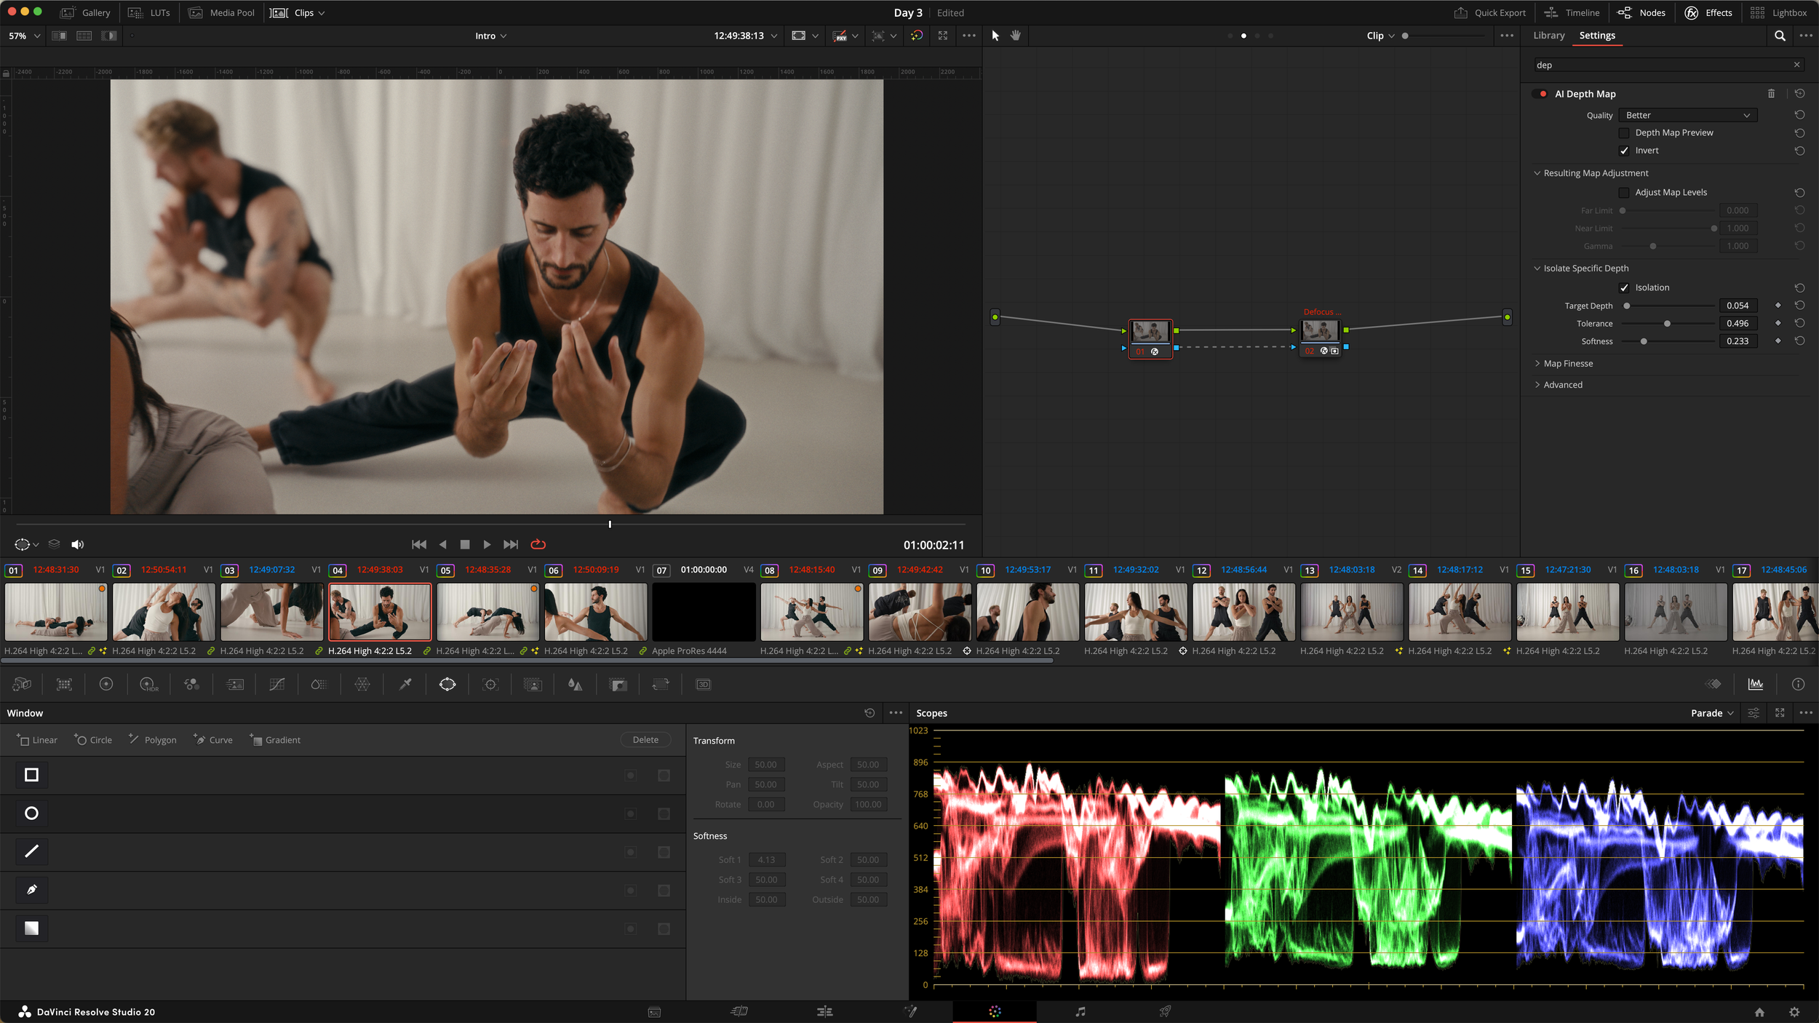Mute viewer audio with speaker icon
1819x1023 pixels.
(78, 544)
